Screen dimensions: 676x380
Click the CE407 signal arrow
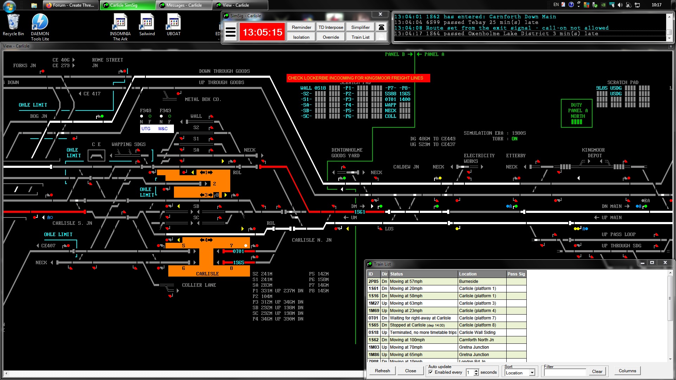pyautogui.click(x=38, y=246)
